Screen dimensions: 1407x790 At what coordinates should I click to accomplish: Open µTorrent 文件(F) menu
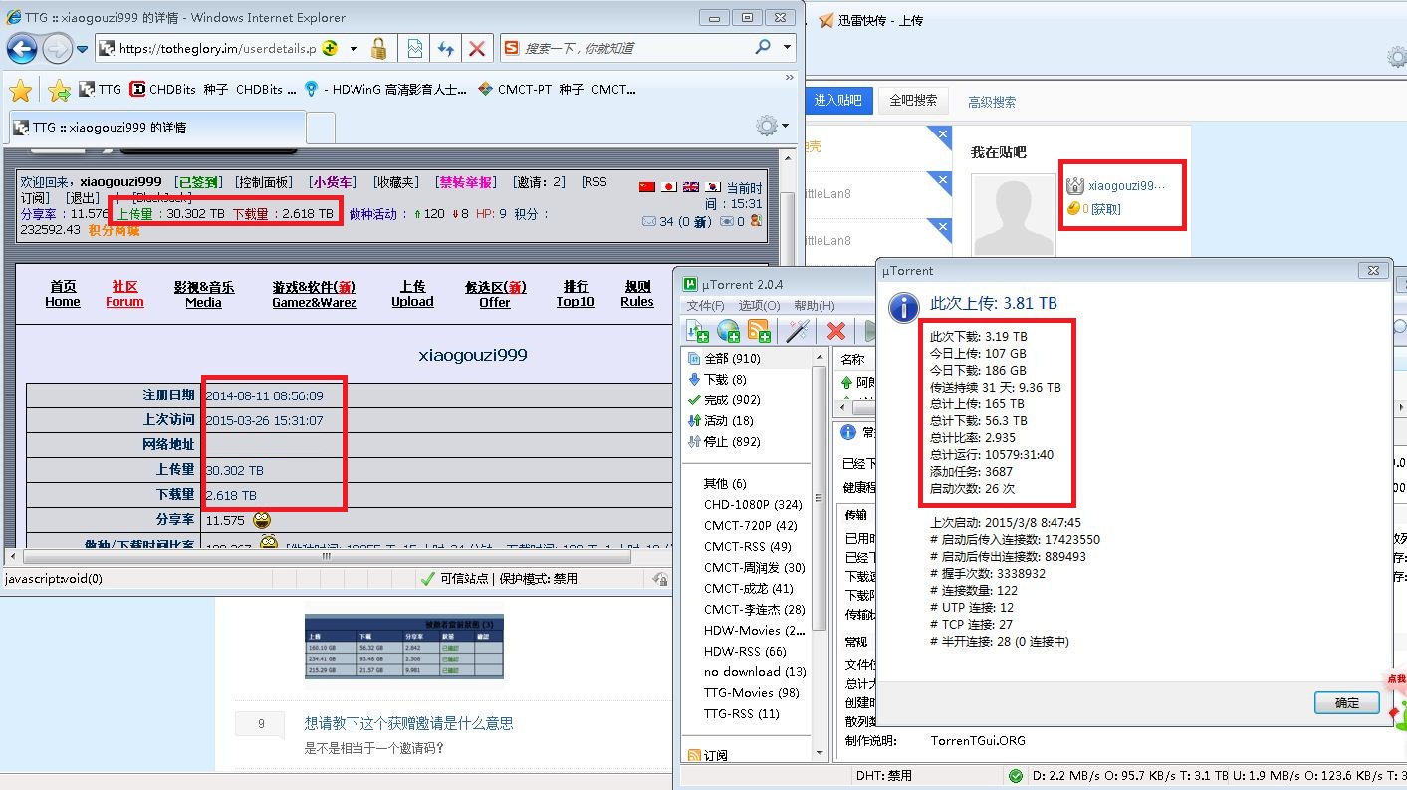coord(706,306)
